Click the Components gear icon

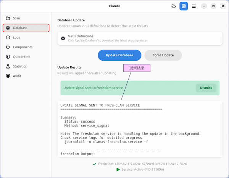click(8, 47)
